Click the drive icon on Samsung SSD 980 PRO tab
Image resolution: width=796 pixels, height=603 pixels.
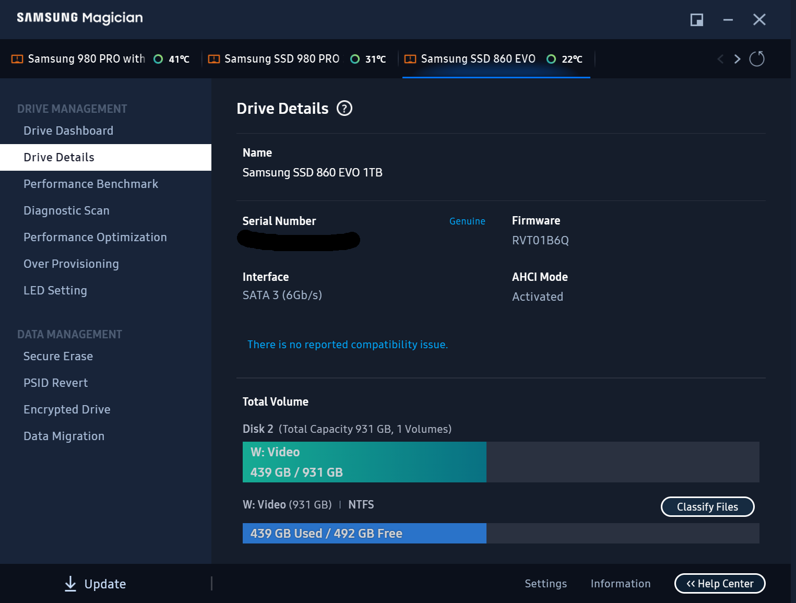[214, 59]
